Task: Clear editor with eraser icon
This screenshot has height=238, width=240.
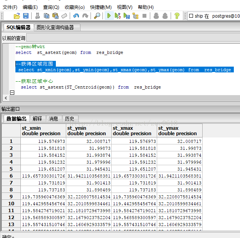Action: (x=64, y=16)
